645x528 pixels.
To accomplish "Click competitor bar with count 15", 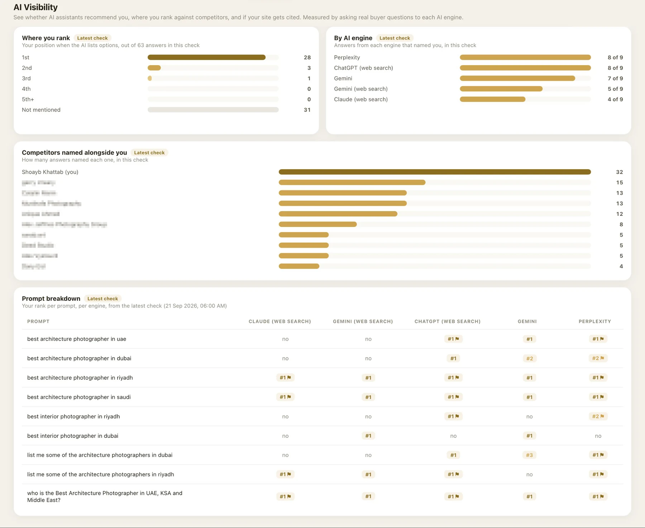I will 435,182.
